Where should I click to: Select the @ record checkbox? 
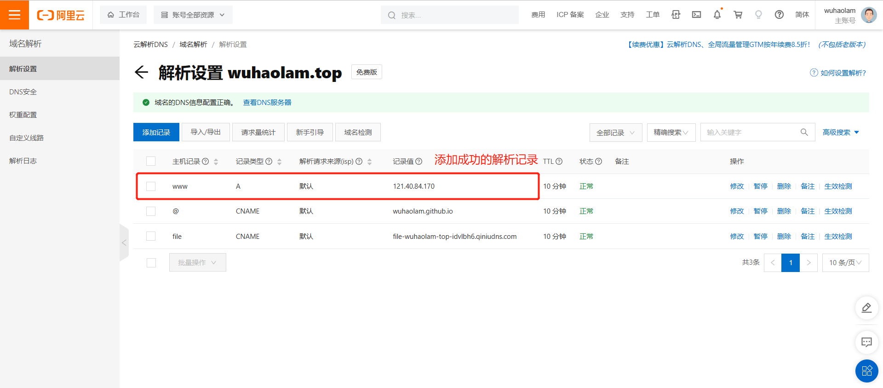click(x=151, y=211)
